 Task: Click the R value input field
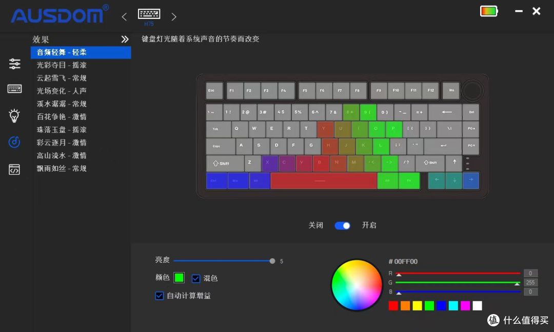point(530,274)
